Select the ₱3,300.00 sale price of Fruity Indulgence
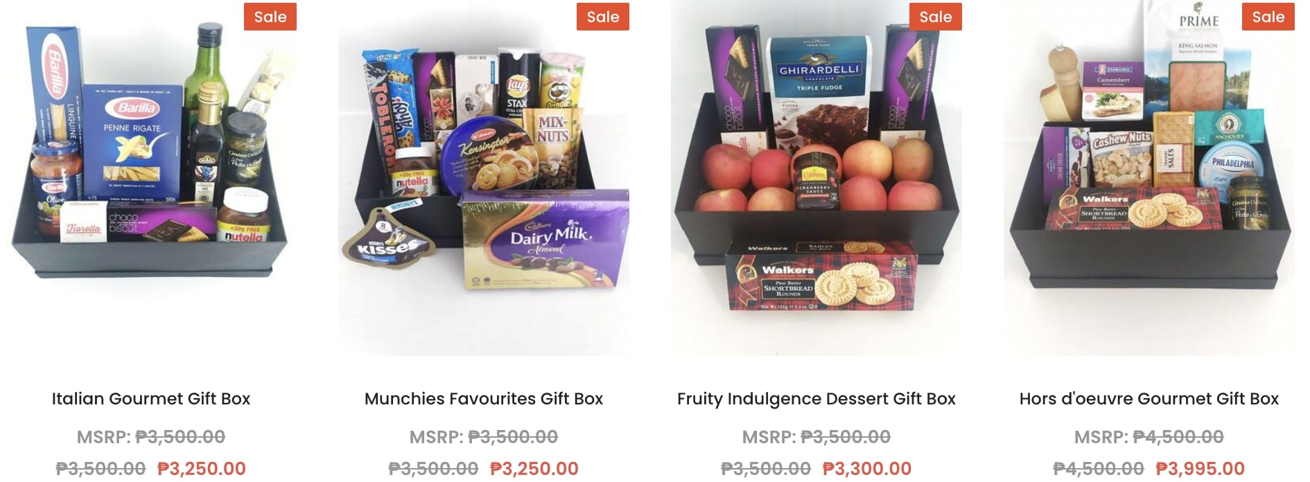Screen dimensions: 1310x482 click(x=867, y=469)
